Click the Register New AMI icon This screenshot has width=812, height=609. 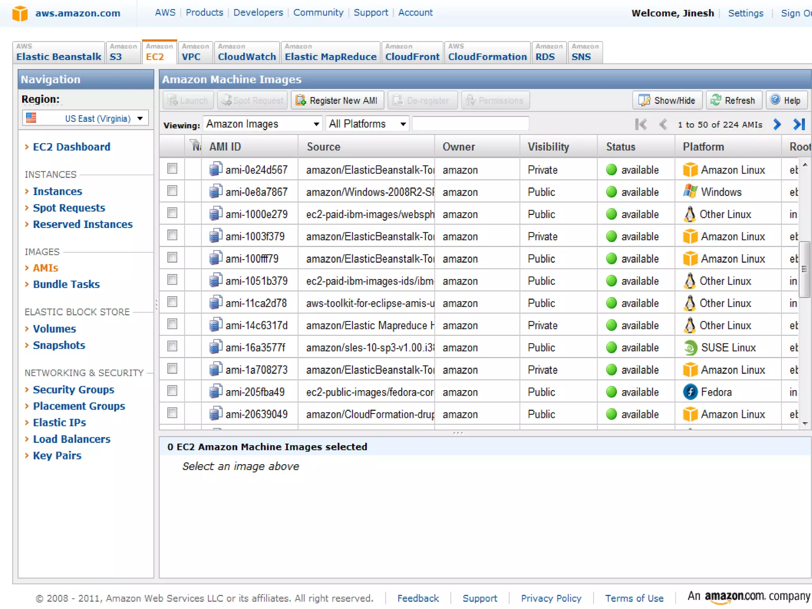[301, 100]
